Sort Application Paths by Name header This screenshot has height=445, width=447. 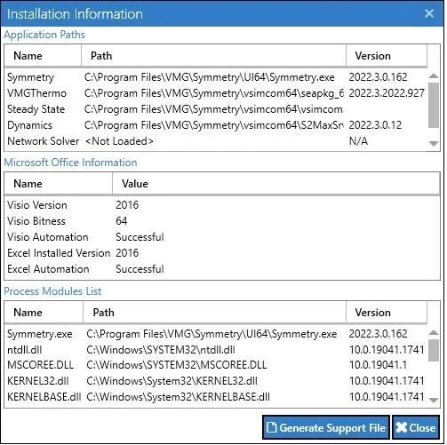click(x=43, y=56)
